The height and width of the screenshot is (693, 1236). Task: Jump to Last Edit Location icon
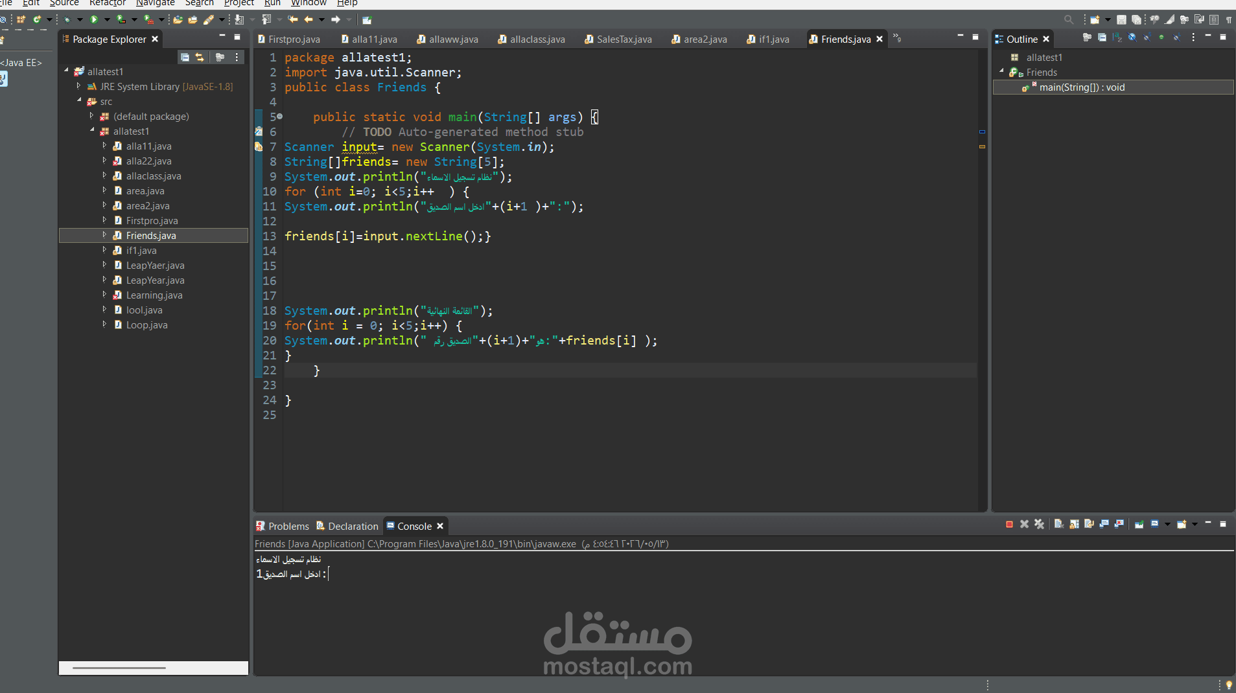click(x=292, y=19)
